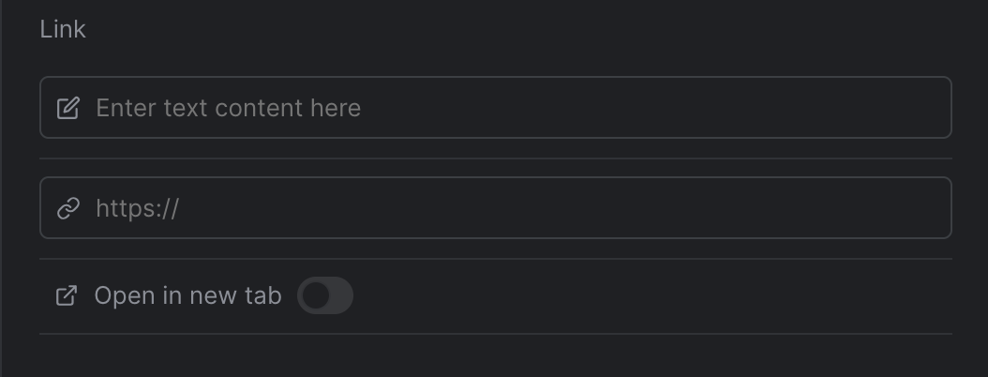Click empty right side of text content field

tap(693, 107)
